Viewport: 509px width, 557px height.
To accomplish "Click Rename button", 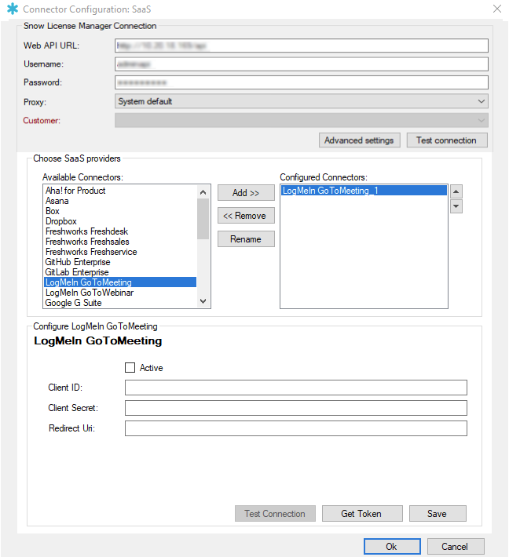I will pyautogui.click(x=246, y=239).
